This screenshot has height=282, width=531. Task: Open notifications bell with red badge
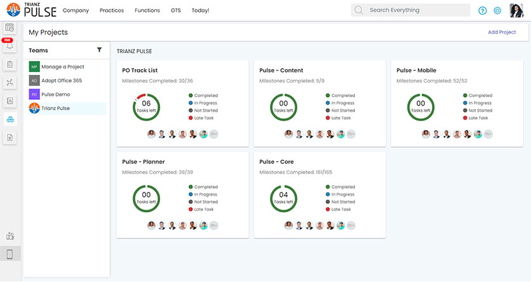pyautogui.click(x=10, y=45)
